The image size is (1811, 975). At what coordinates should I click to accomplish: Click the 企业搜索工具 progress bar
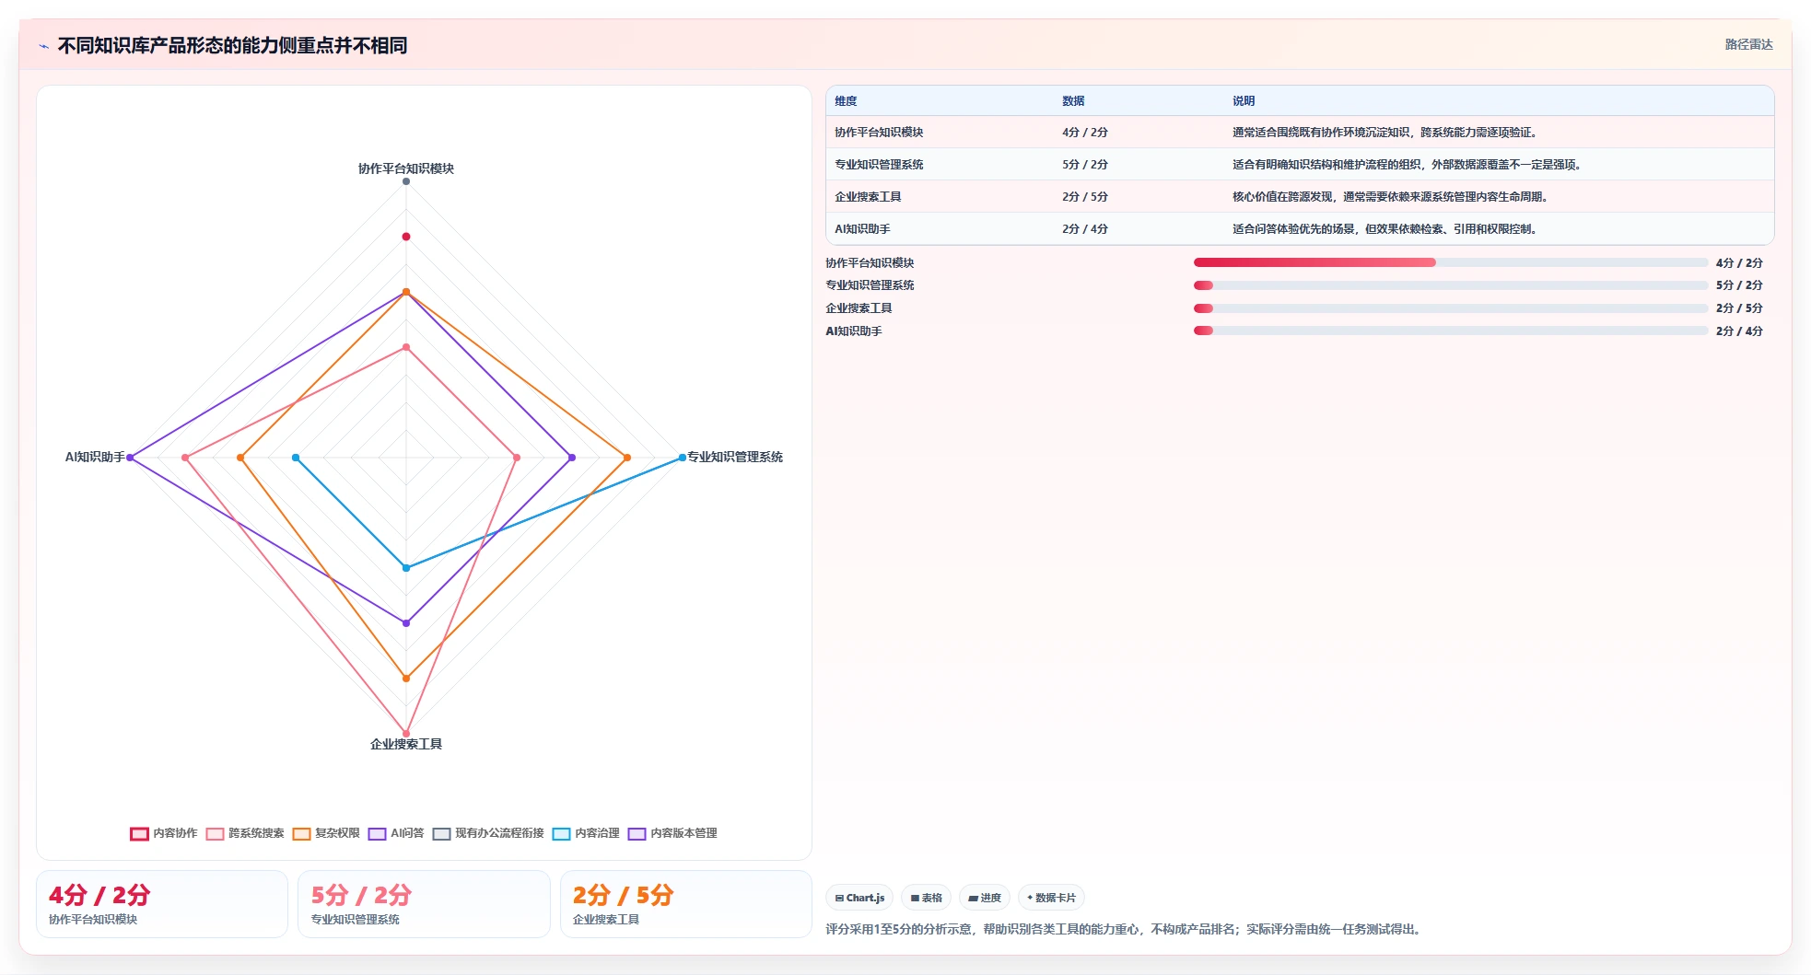click(1451, 308)
